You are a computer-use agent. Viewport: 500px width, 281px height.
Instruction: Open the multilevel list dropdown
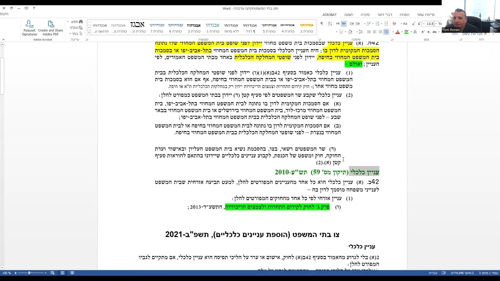click(x=364, y=24)
